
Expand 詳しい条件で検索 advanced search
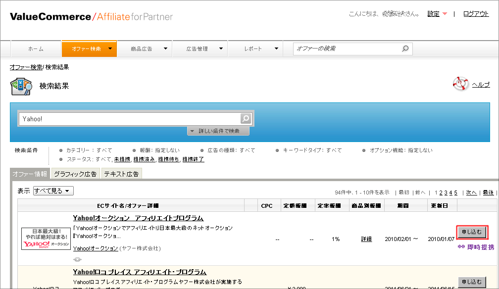218,131
